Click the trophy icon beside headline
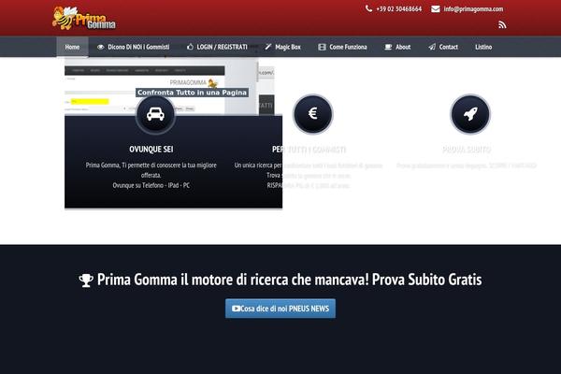 click(x=86, y=280)
